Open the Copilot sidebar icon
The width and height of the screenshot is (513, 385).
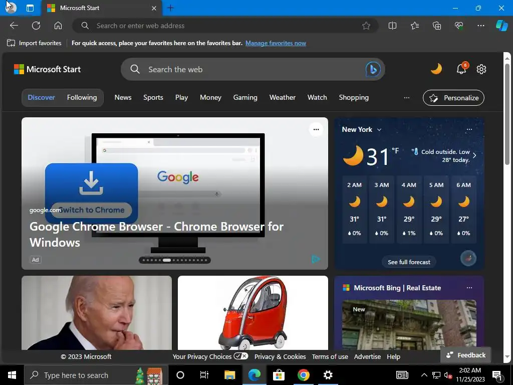[501, 26]
